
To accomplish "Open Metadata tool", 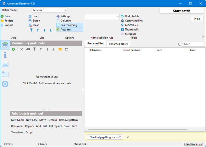I will click(x=128, y=34).
